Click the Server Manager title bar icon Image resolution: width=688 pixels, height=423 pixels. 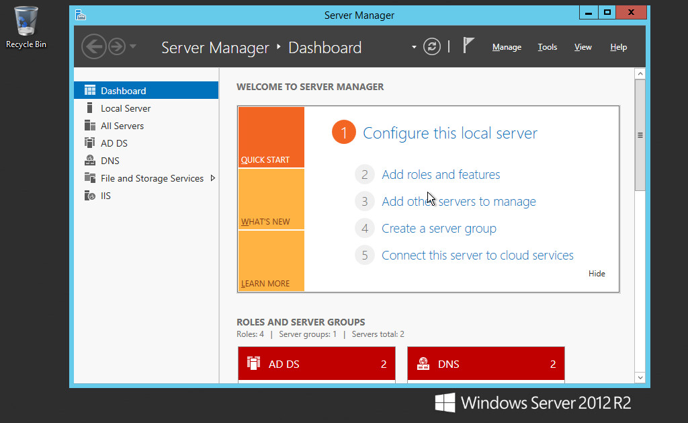point(81,15)
